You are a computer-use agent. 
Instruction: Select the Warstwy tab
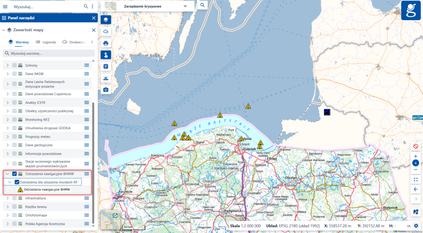(19, 42)
